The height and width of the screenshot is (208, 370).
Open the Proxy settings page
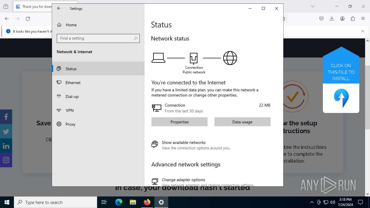click(x=98, y=124)
